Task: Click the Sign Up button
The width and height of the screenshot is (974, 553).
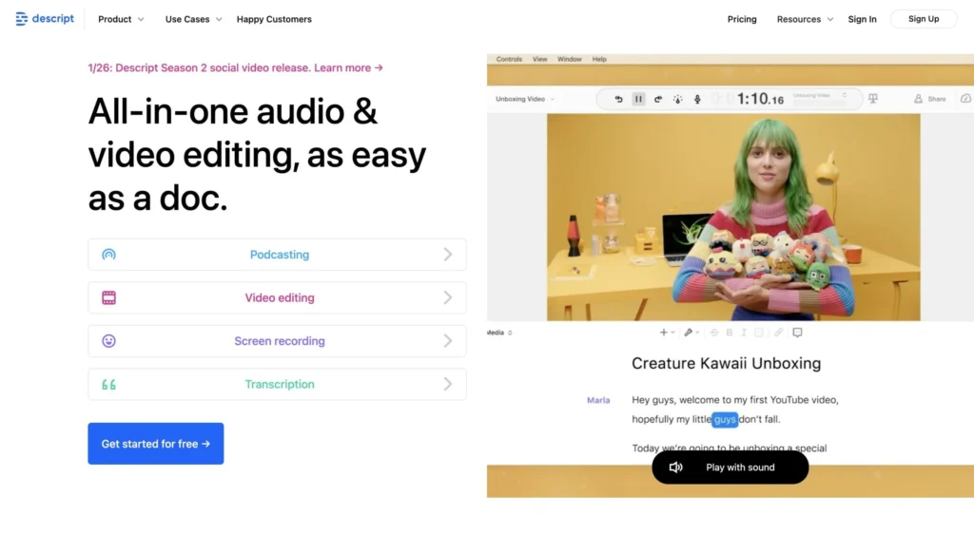Action: pyautogui.click(x=923, y=19)
